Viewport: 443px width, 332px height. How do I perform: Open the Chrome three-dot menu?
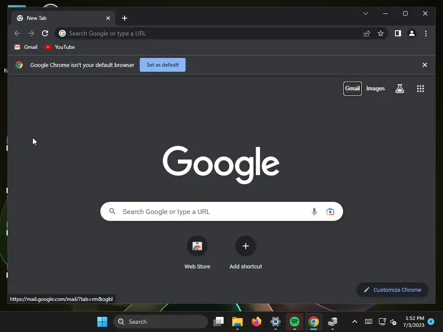pyautogui.click(x=426, y=33)
